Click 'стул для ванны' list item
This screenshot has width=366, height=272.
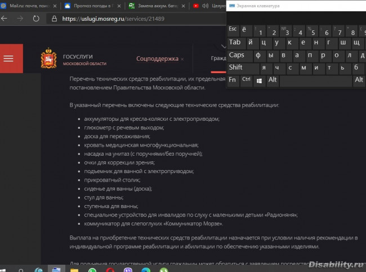tap(104, 197)
